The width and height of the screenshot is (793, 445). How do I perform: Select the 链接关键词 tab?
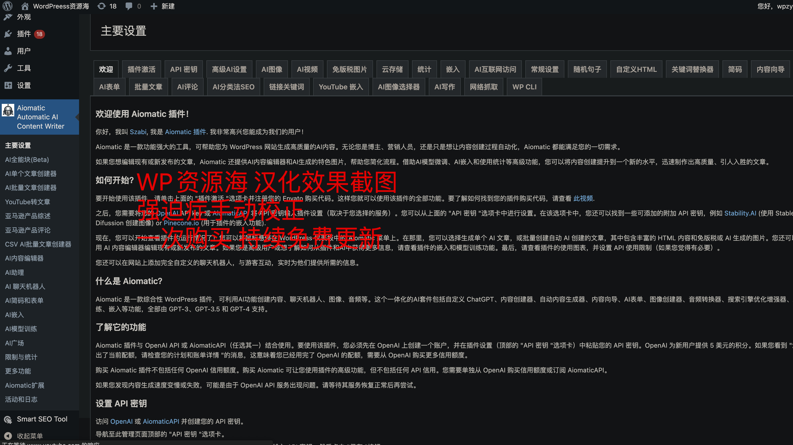coord(287,87)
